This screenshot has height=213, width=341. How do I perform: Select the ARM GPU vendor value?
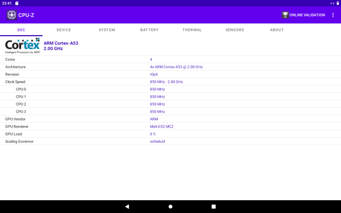pos(154,119)
